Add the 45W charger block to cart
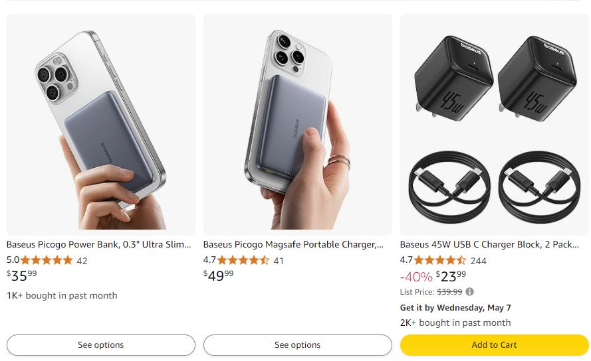 (494, 345)
